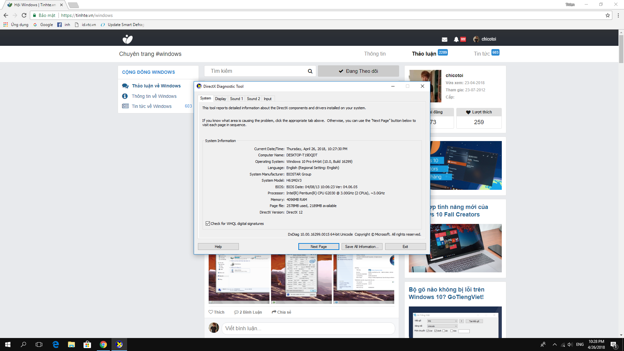Open the id.vtc.vn bookmark
624x351 pixels.
(x=85, y=25)
